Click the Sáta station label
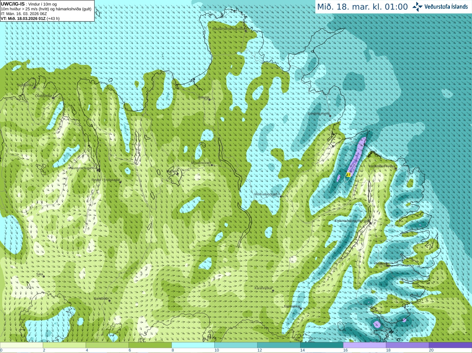 pyautogui.click(x=39, y=274)
